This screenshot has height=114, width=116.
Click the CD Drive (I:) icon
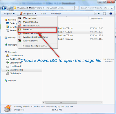coord(8,73)
